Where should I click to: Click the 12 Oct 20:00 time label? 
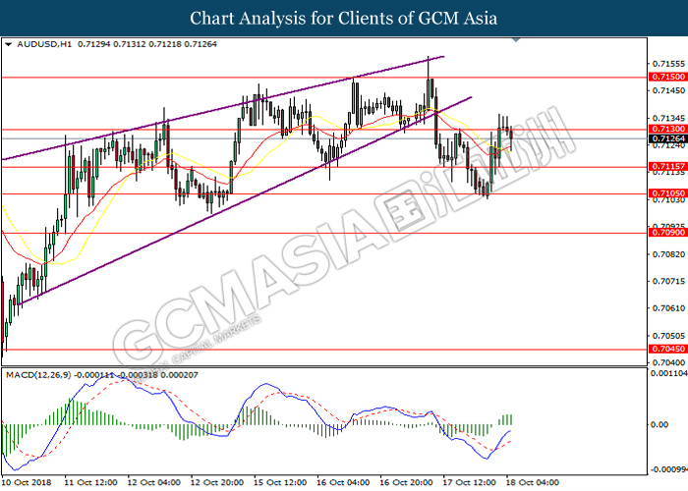click(217, 483)
